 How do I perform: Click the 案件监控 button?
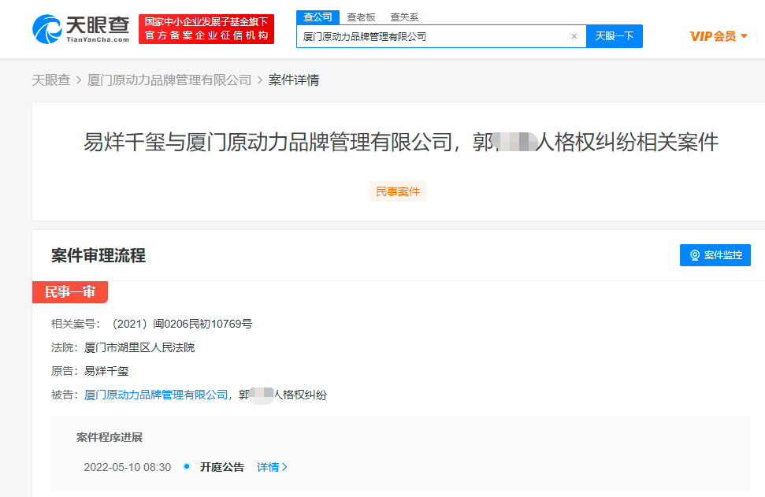715,255
